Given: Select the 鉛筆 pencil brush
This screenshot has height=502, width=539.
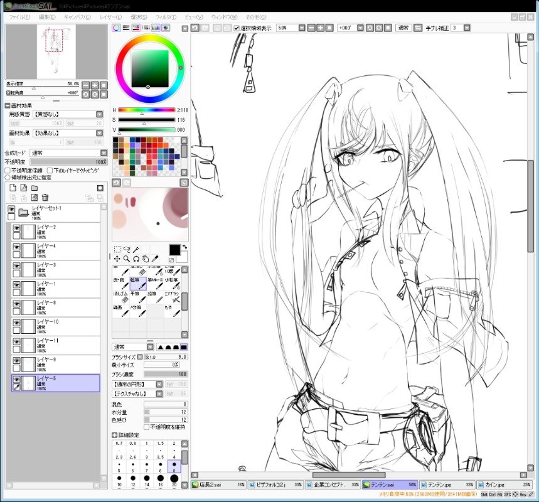Looking at the screenshot, I should (156, 297).
